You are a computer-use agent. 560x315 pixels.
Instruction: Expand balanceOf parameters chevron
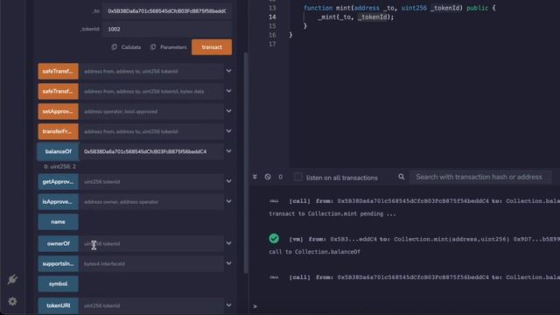click(228, 151)
